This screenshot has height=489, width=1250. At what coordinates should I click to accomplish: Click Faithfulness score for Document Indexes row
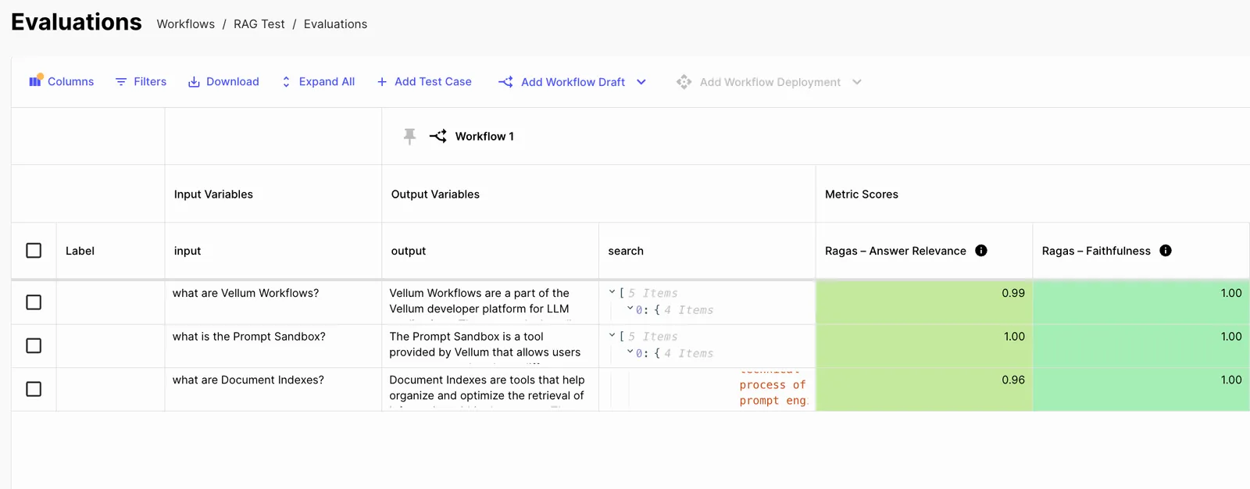1141,389
